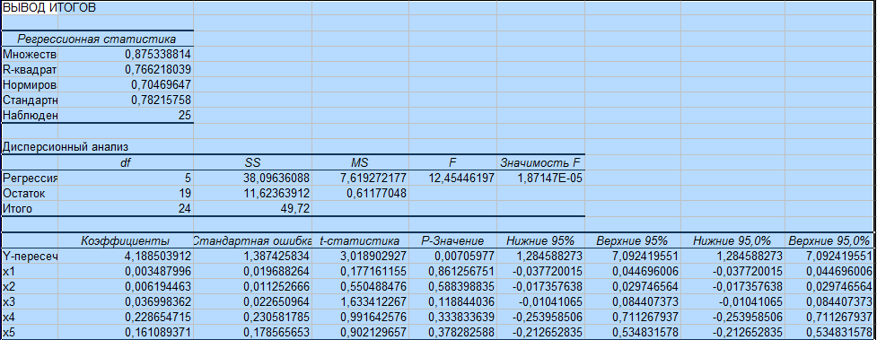
Task: Click the SS value 38,09636088
Action: 276,179
